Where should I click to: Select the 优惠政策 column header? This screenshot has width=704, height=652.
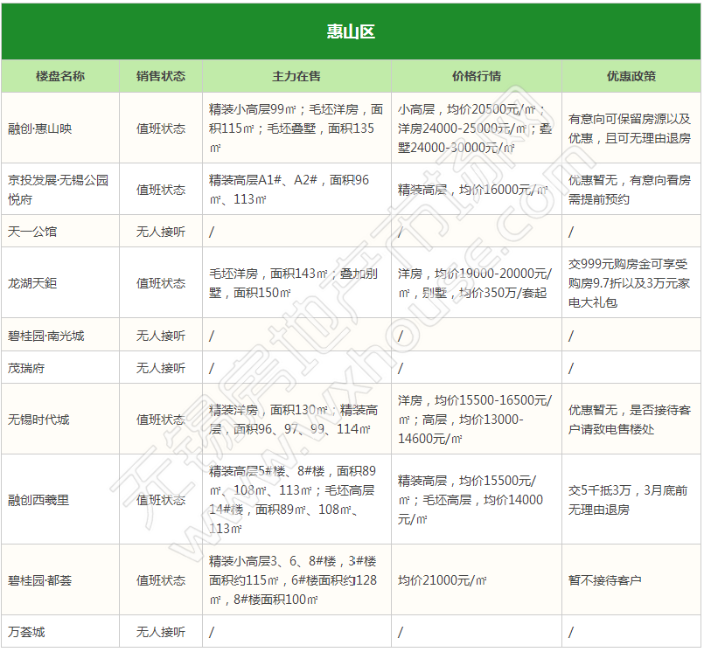coord(631,76)
